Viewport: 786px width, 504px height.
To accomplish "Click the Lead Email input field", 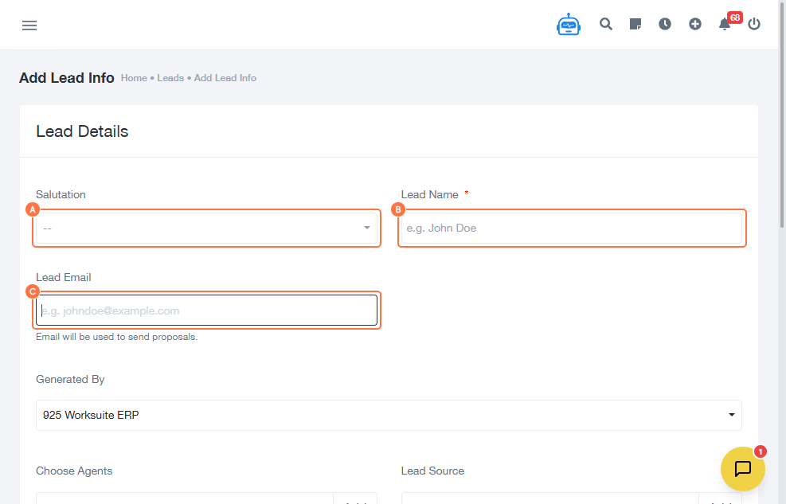I will tap(206, 311).
